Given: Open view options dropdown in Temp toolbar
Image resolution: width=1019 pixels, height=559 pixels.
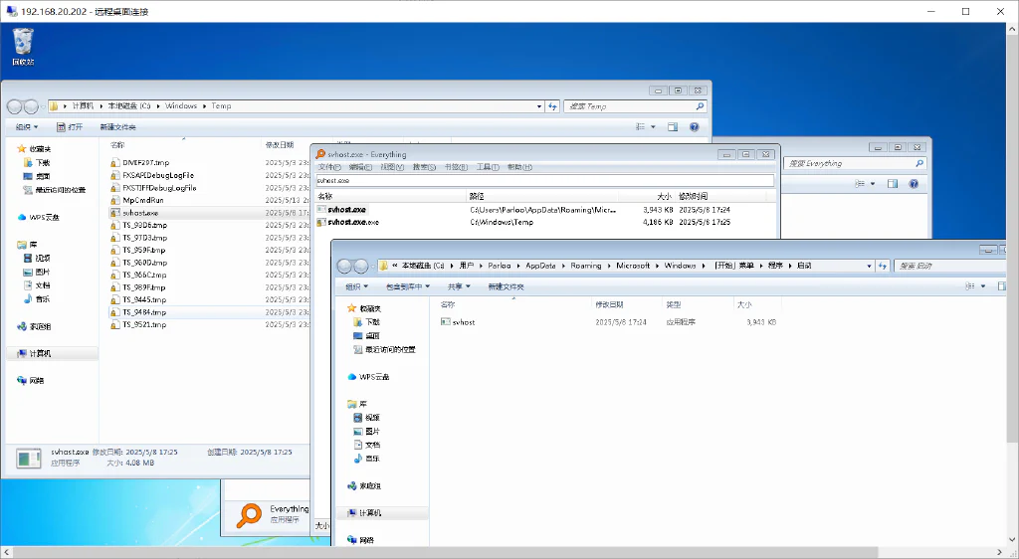Looking at the screenshot, I should click(x=653, y=127).
